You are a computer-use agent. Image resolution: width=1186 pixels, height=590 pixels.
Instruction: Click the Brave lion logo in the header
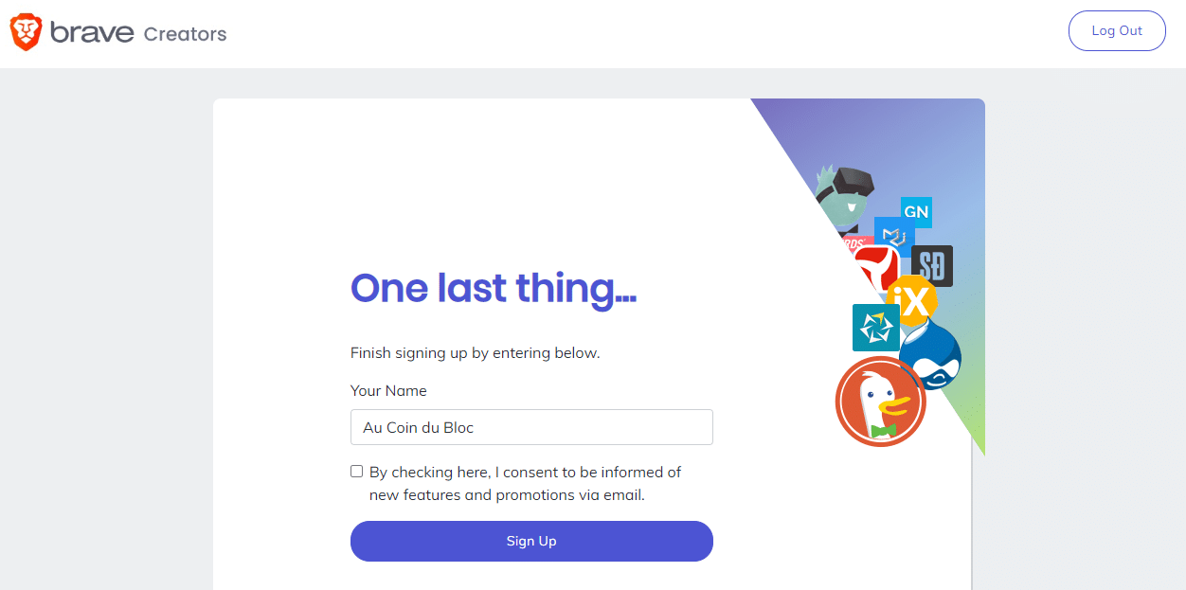click(x=25, y=30)
